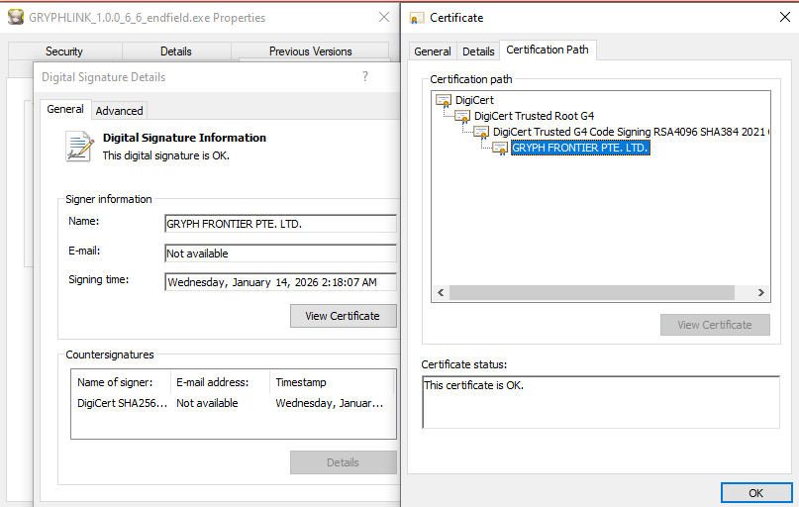This screenshot has height=507, width=799.
Task: Click Not available in the countersignature row
Action: tap(207, 403)
